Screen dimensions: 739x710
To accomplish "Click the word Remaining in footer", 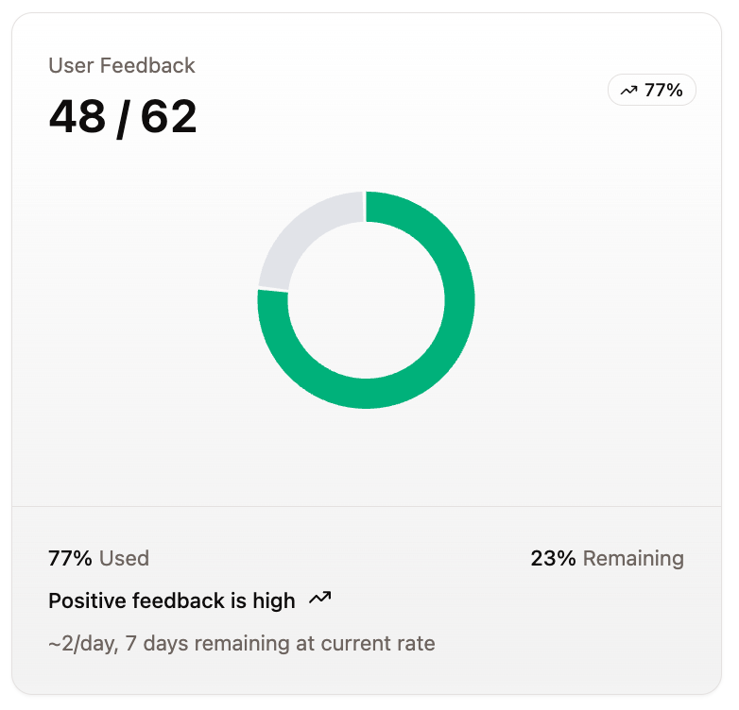I will [x=633, y=558].
